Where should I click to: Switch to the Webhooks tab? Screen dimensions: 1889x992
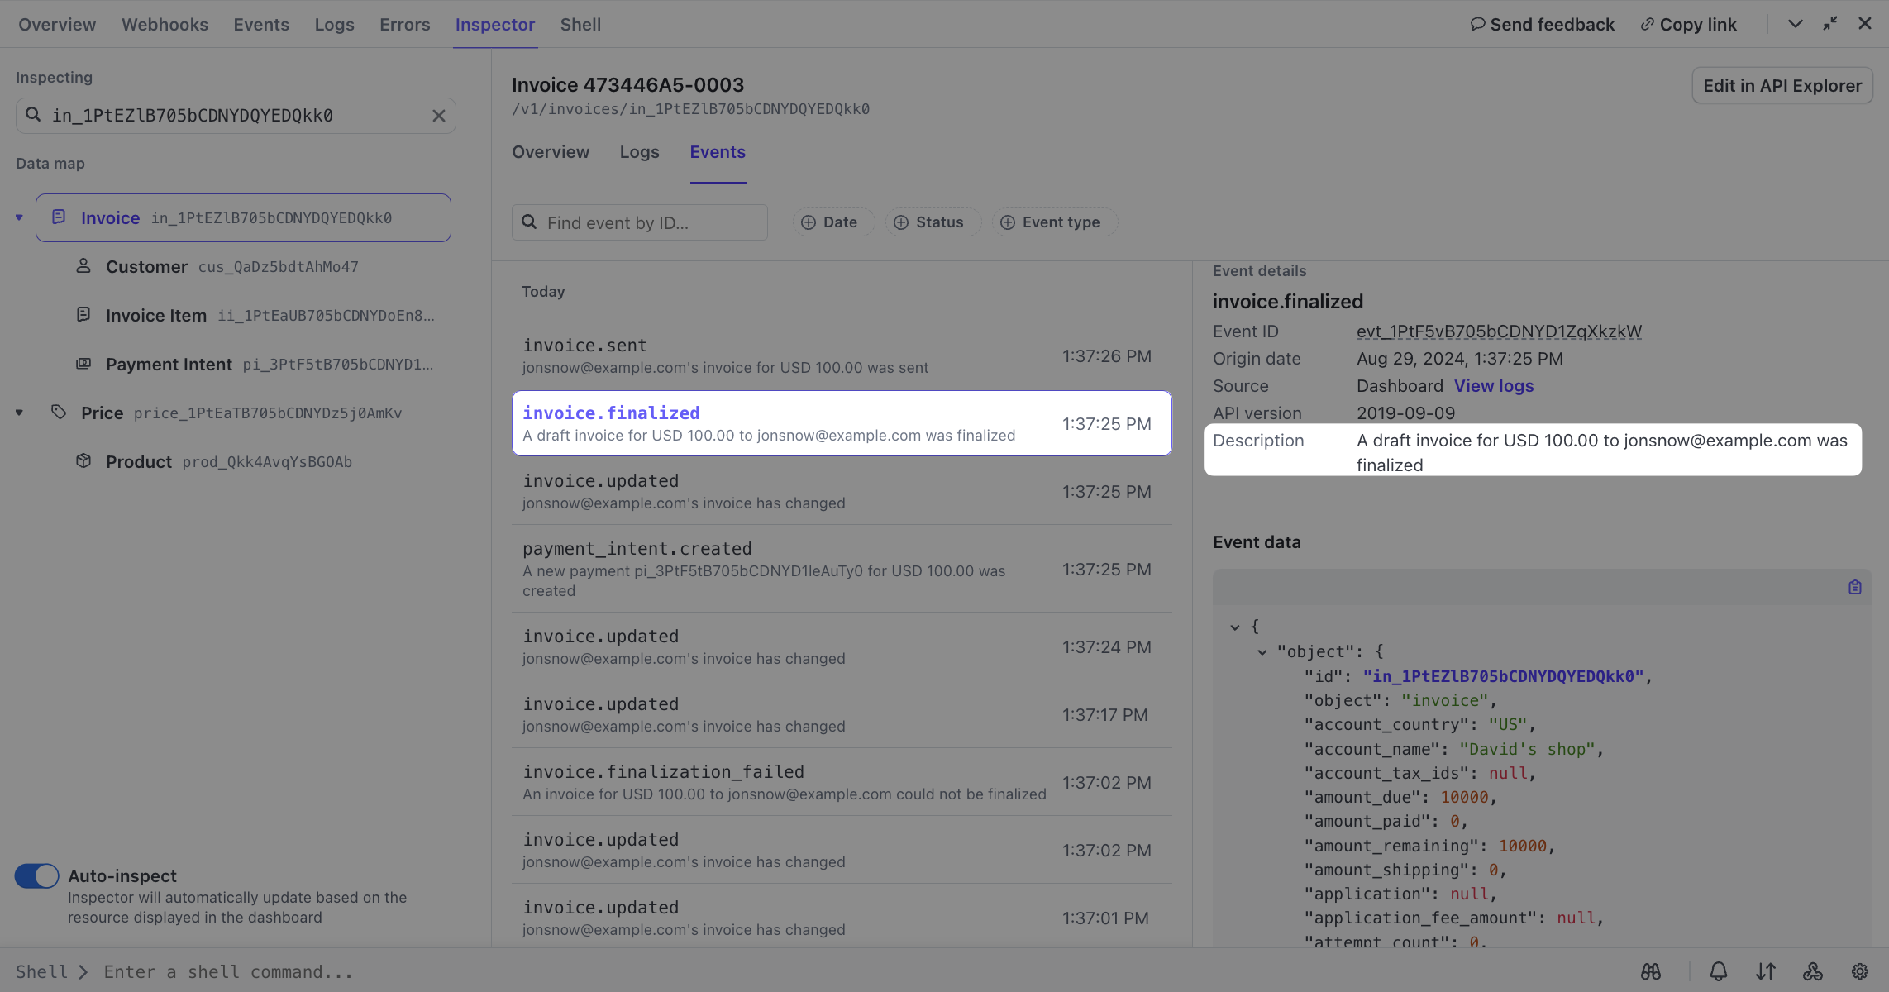[x=165, y=25]
